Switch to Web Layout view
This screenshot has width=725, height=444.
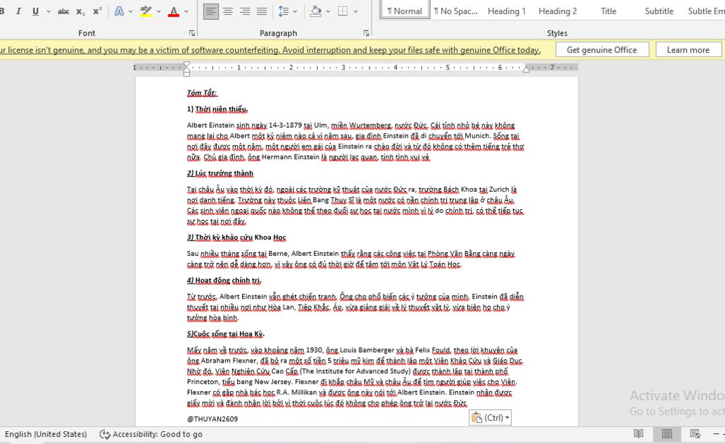click(695, 433)
